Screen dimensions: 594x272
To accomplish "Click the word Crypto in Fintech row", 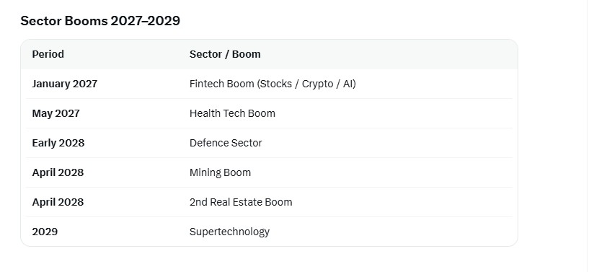I will 318,84.
